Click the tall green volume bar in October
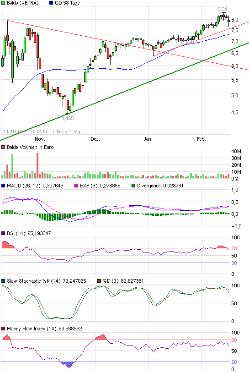This screenshot has height=373, width=249. [12, 166]
